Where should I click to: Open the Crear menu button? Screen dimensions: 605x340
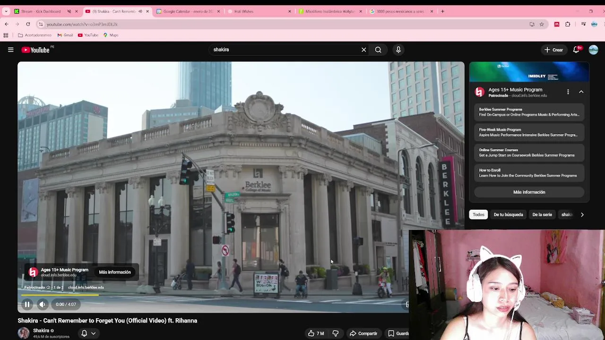tap(553, 50)
